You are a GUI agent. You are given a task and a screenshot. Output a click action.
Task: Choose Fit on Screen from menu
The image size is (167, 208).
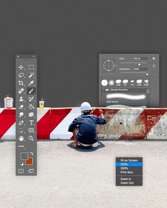point(129,160)
